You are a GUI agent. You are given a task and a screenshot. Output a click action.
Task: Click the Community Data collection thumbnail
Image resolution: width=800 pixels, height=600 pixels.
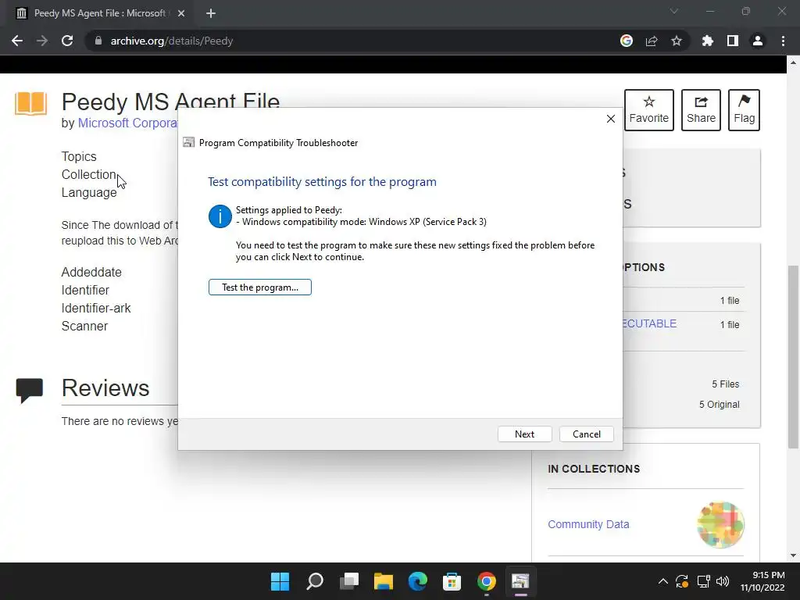[720, 524]
